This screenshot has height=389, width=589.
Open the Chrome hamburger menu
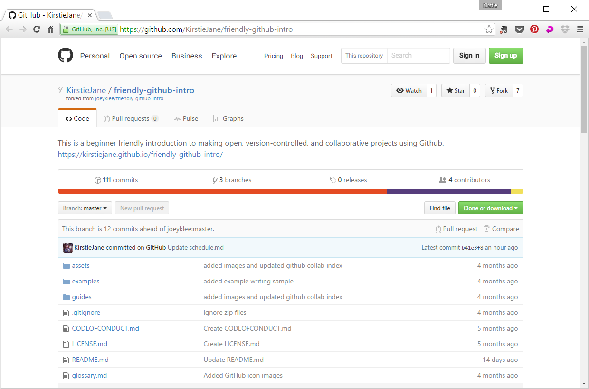click(580, 29)
